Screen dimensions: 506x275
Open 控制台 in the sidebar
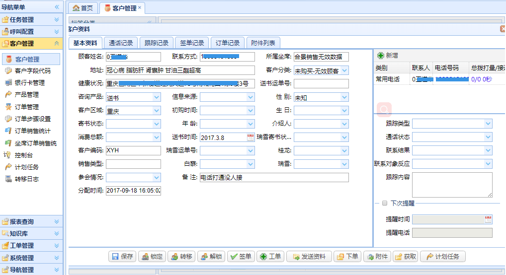coord(23,155)
